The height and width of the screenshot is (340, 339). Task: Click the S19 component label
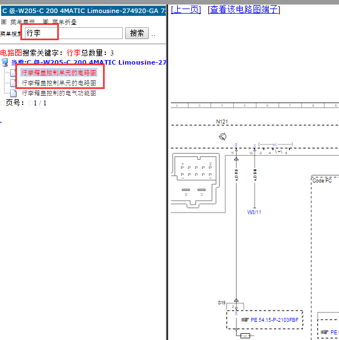[222, 303]
